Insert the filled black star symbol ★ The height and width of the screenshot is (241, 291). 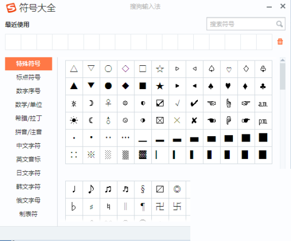[x=160, y=86]
